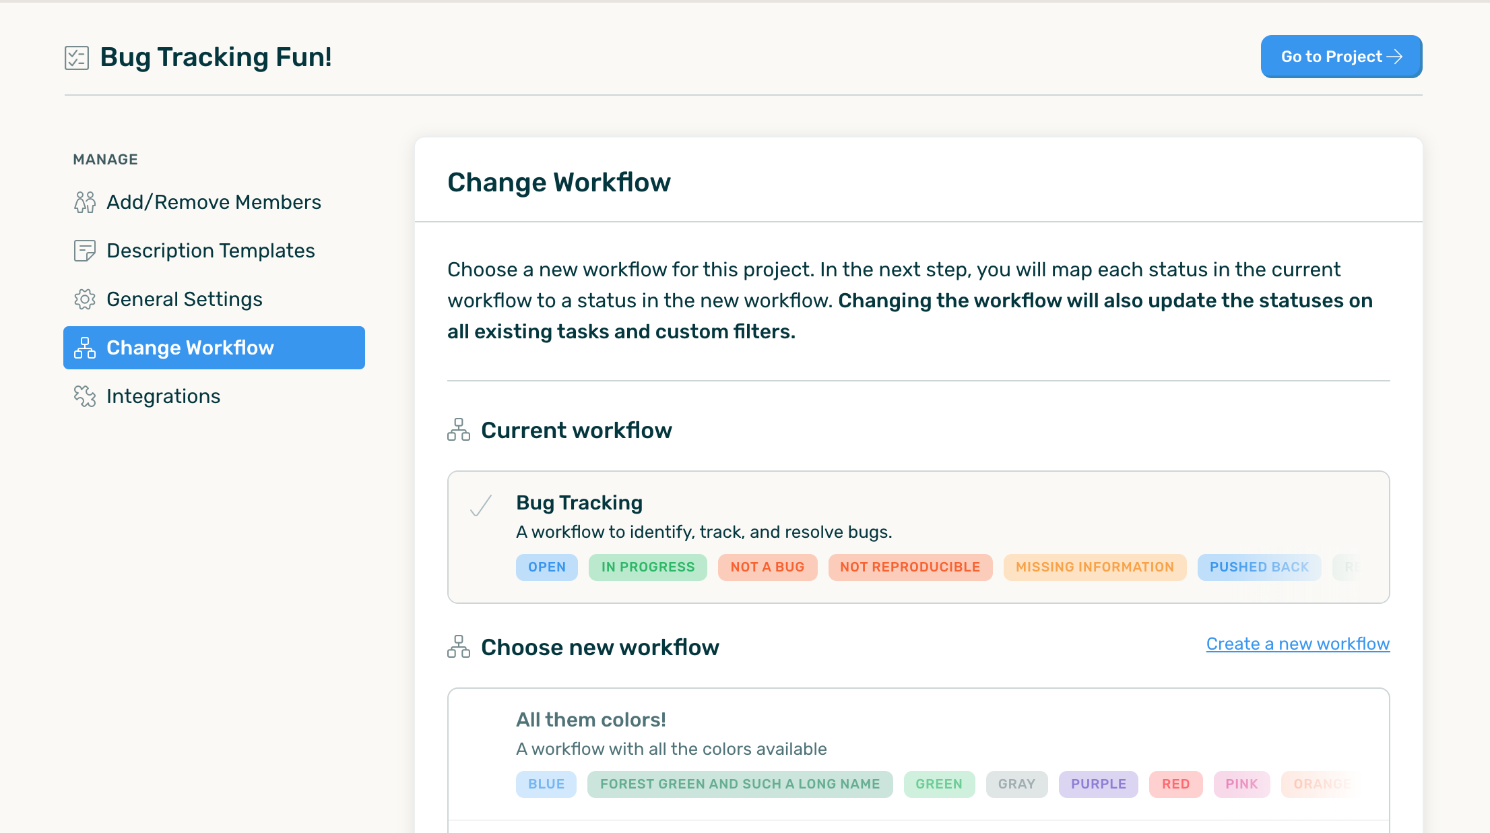
Task: Click the Description Templates icon
Action: coord(84,249)
